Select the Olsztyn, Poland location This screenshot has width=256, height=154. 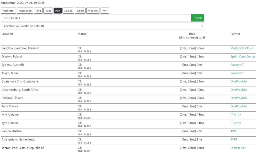[x=12, y=56]
